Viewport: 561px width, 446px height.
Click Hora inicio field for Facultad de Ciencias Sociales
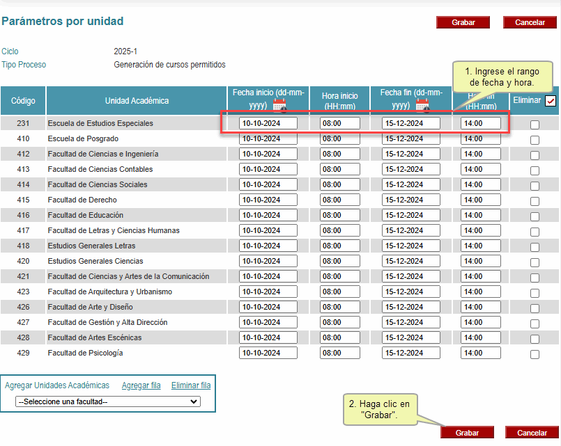340,185
